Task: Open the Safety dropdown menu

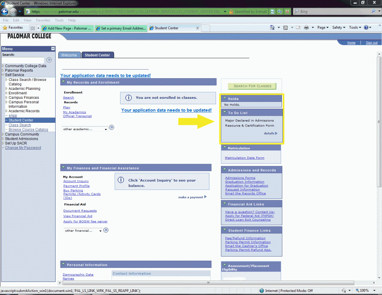Action: [x=339, y=28]
